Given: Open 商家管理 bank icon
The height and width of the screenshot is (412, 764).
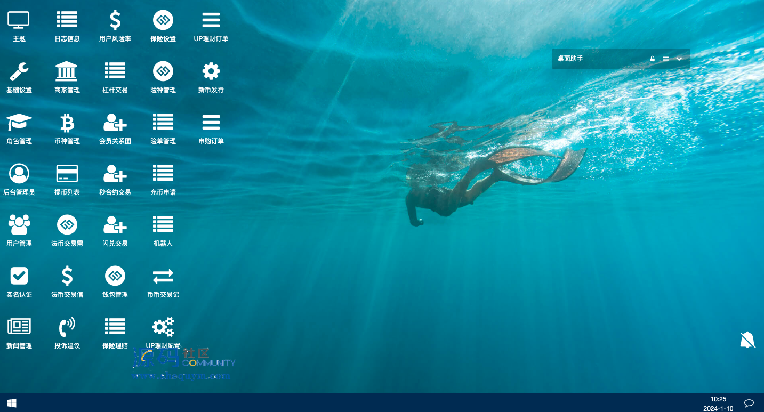Looking at the screenshot, I should point(67,71).
